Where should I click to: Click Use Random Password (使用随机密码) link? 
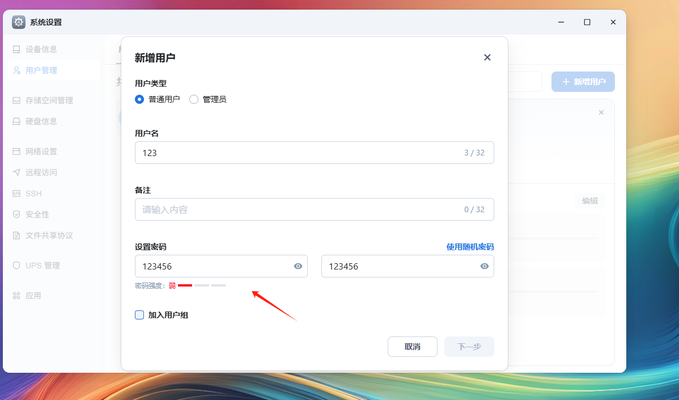click(470, 247)
